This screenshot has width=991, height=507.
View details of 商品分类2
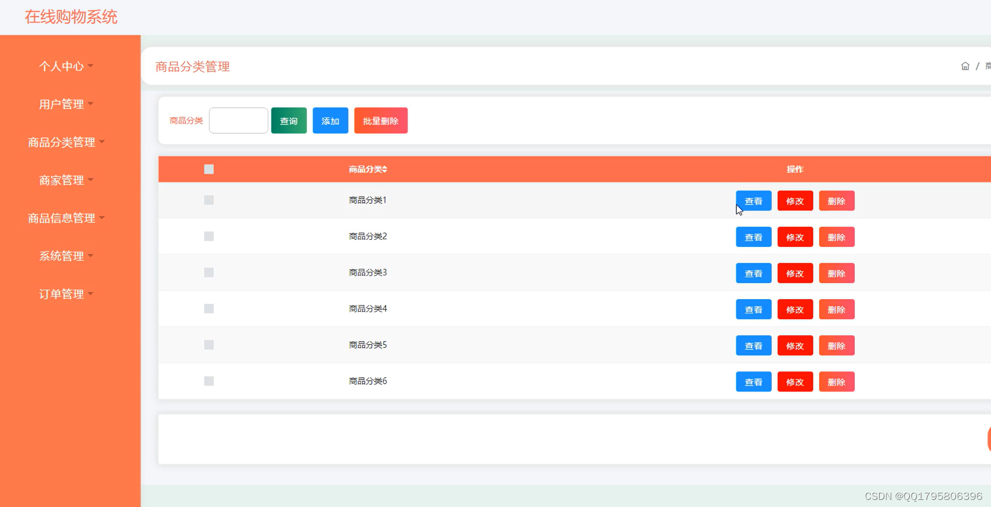coord(753,237)
